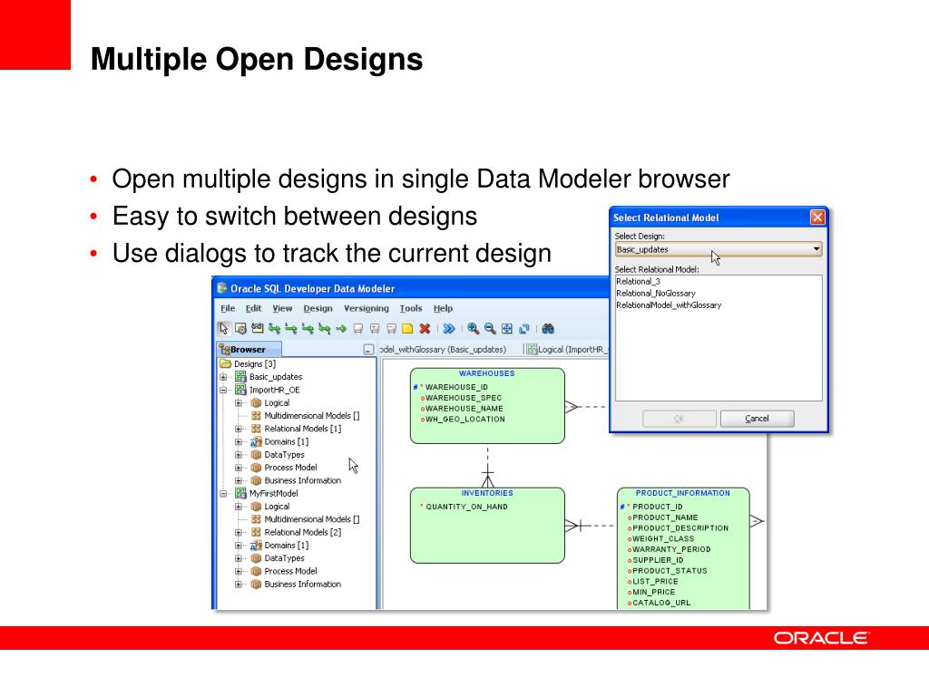Zoom in using the magnifier plus icon

coord(473,328)
